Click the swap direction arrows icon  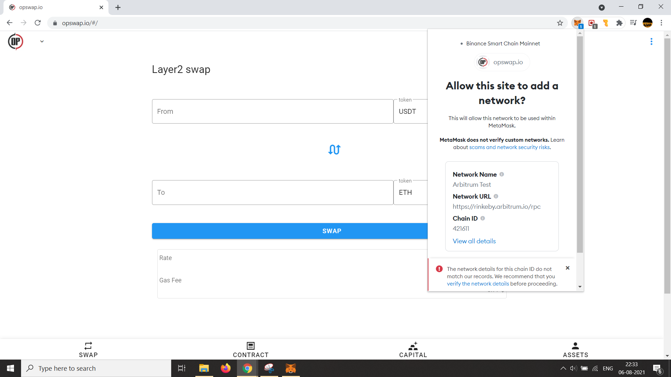point(334,150)
